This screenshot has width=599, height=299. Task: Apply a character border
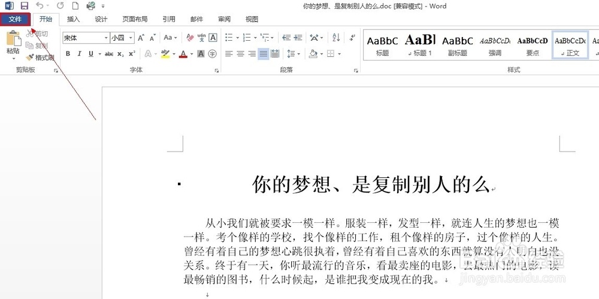coord(213,38)
